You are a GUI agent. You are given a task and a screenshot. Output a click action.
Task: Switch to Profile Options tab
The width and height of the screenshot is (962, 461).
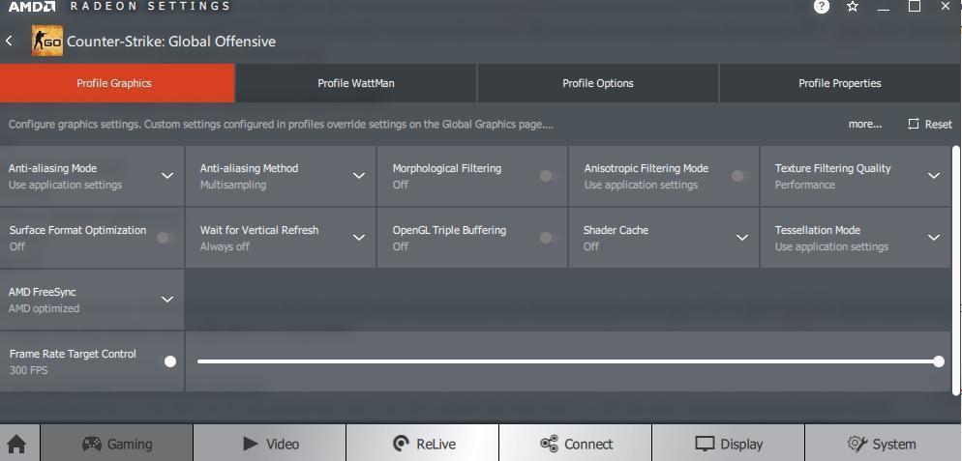pos(598,83)
